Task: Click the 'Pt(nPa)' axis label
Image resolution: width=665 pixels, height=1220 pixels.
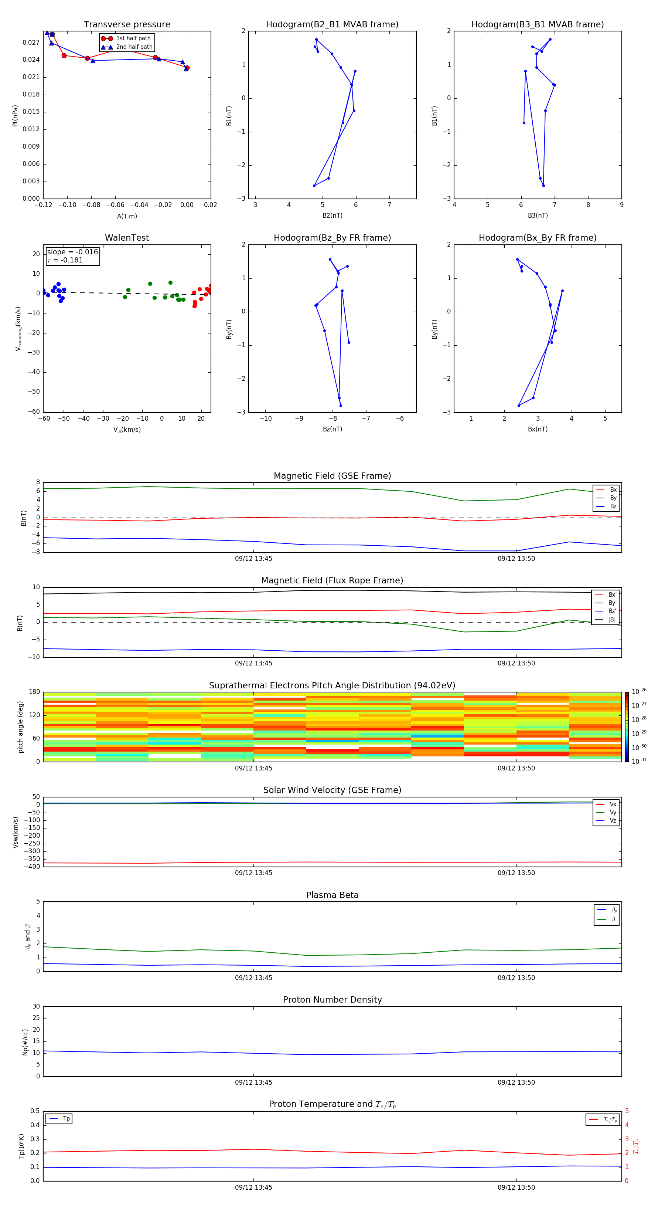Action: point(15,115)
